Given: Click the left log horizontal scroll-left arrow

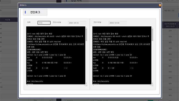Looking at the screenshot, I should [x=27, y=85].
